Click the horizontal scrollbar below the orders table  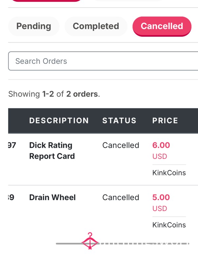(x=122, y=243)
